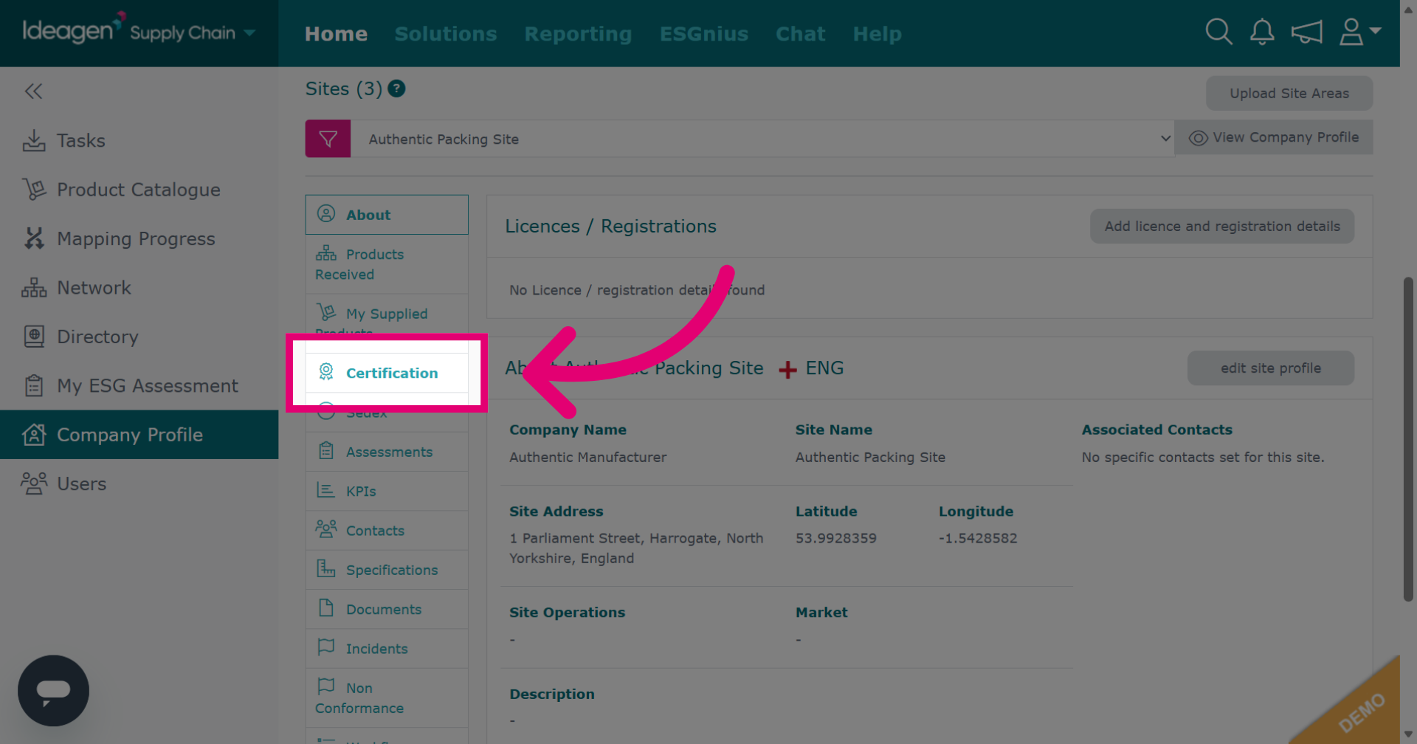Collapse the sidebar with double chevron
The width and height of the screenshot is (1417, 744).
click(33, 91)
